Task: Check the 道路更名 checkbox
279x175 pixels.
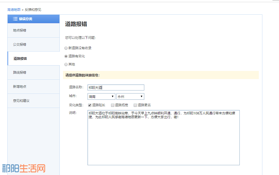Action: pyautogui.click(x=135, y=105)
